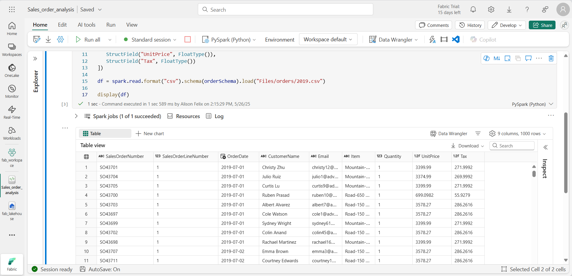Switch to the Home ribbon tab
The height and width of the screenshot is (276, 572).
(x=40, y=25)
